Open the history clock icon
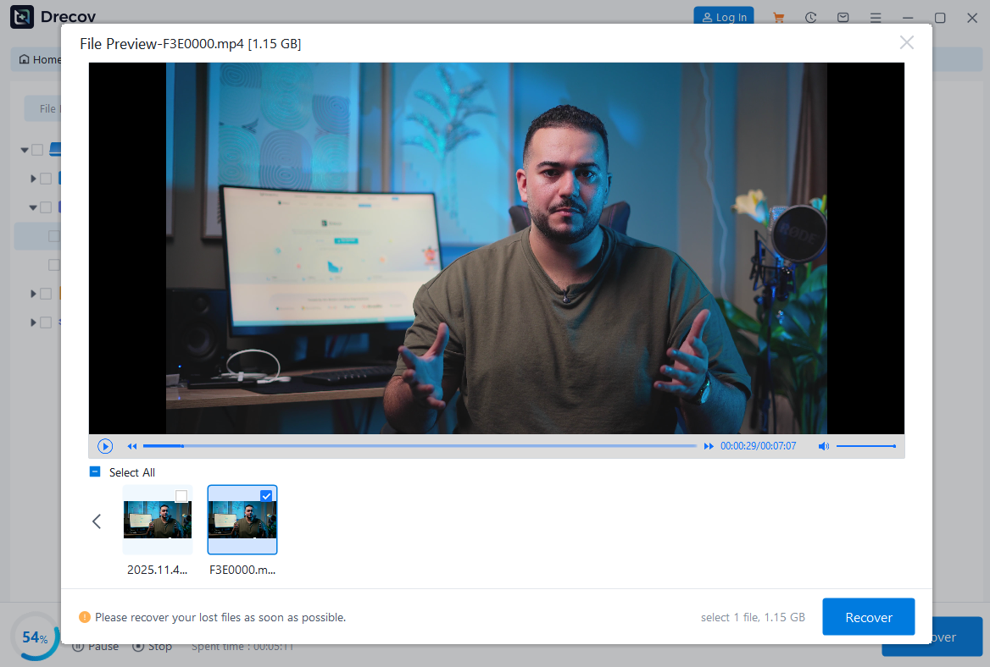 tap(811, 18)
